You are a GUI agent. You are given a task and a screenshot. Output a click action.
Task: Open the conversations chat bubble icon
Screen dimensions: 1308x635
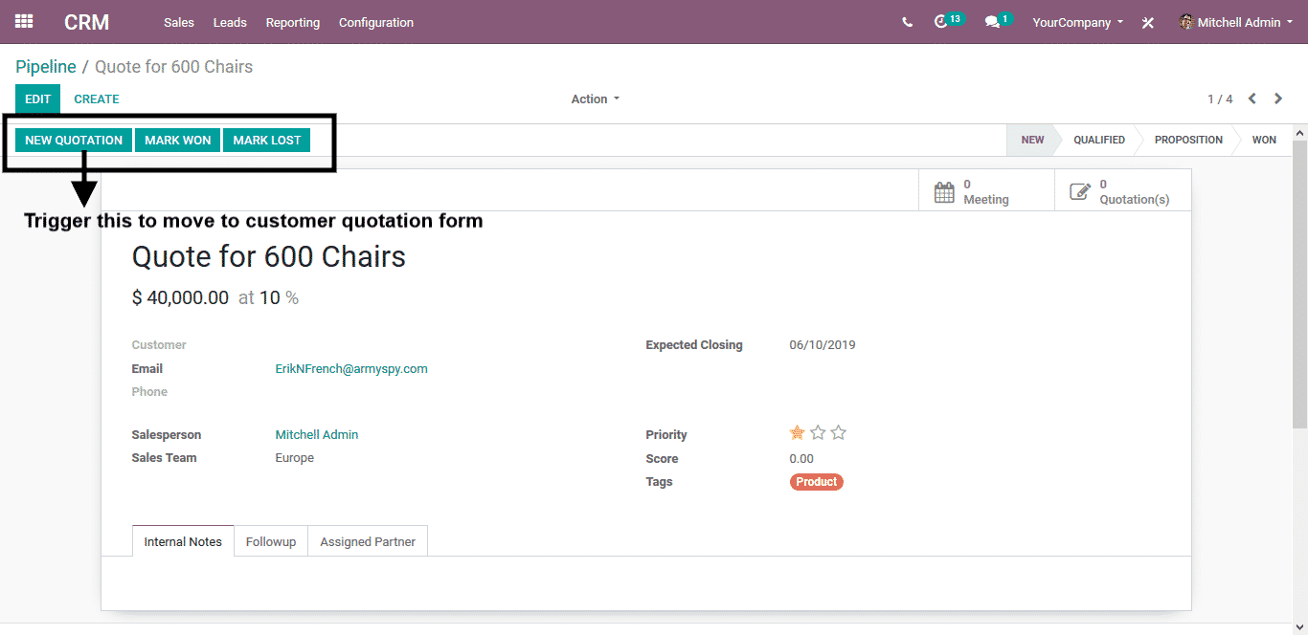(x=992, y=22)
